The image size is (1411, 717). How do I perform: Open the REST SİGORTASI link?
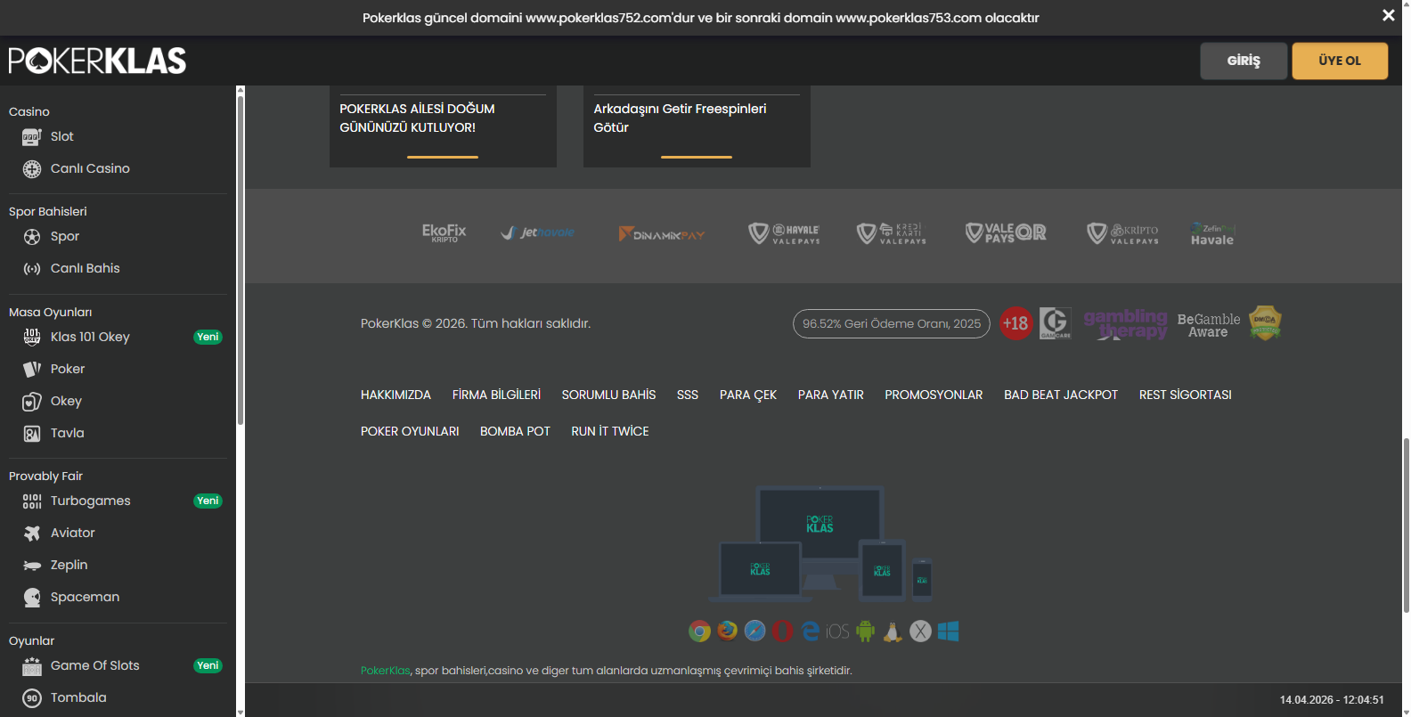(1186, 395)
